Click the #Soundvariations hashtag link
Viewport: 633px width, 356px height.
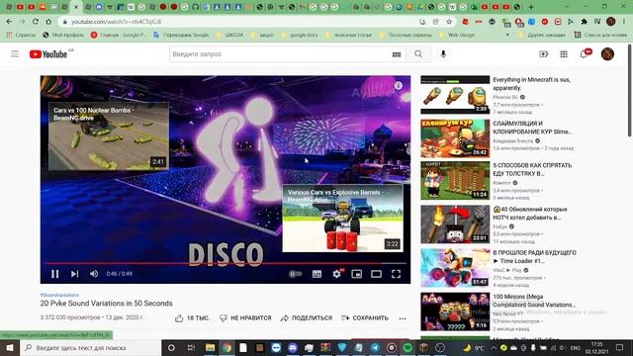59,295
